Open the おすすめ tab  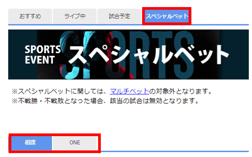[x=30, y=16]
